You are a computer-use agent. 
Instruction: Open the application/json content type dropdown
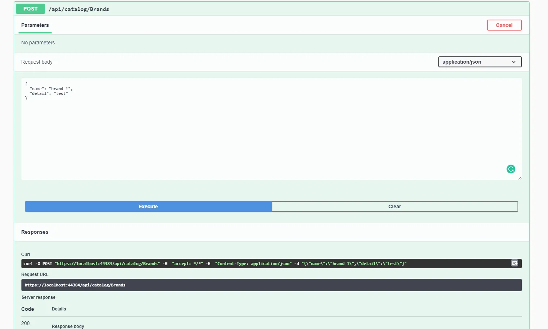[479, 62]
